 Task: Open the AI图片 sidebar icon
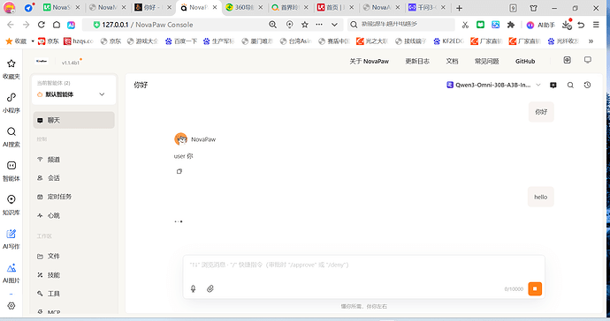tap(11, 268)
